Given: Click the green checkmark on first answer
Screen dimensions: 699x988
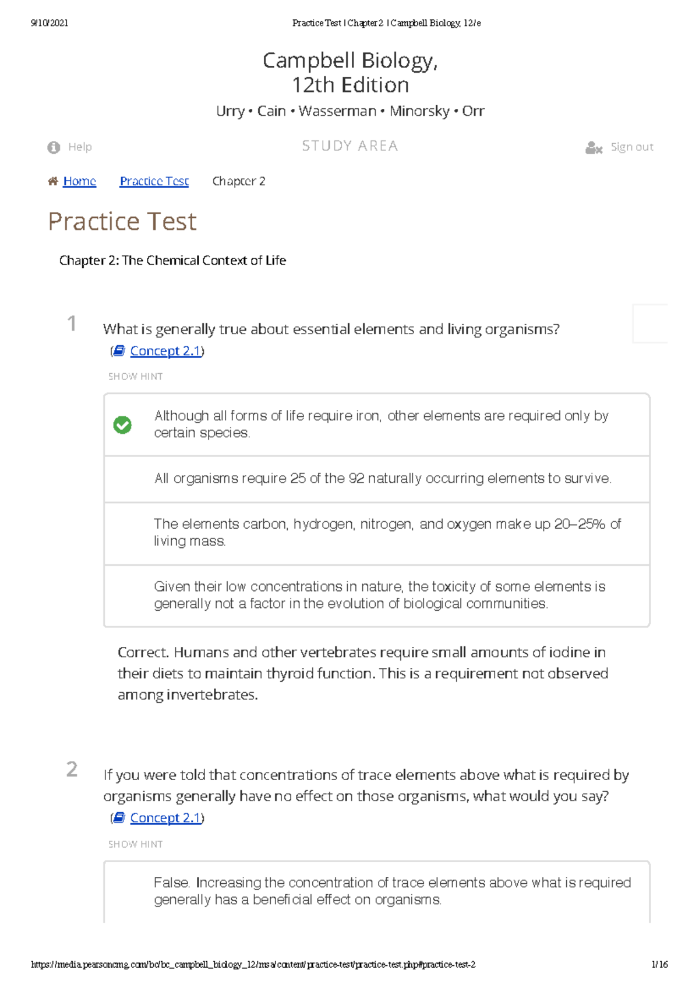Looking at the screenshot, I should pos(122,425).
